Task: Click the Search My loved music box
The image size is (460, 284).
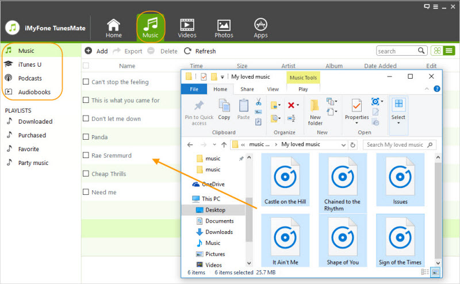Action: pyautogui.click(x=399, y=145)
